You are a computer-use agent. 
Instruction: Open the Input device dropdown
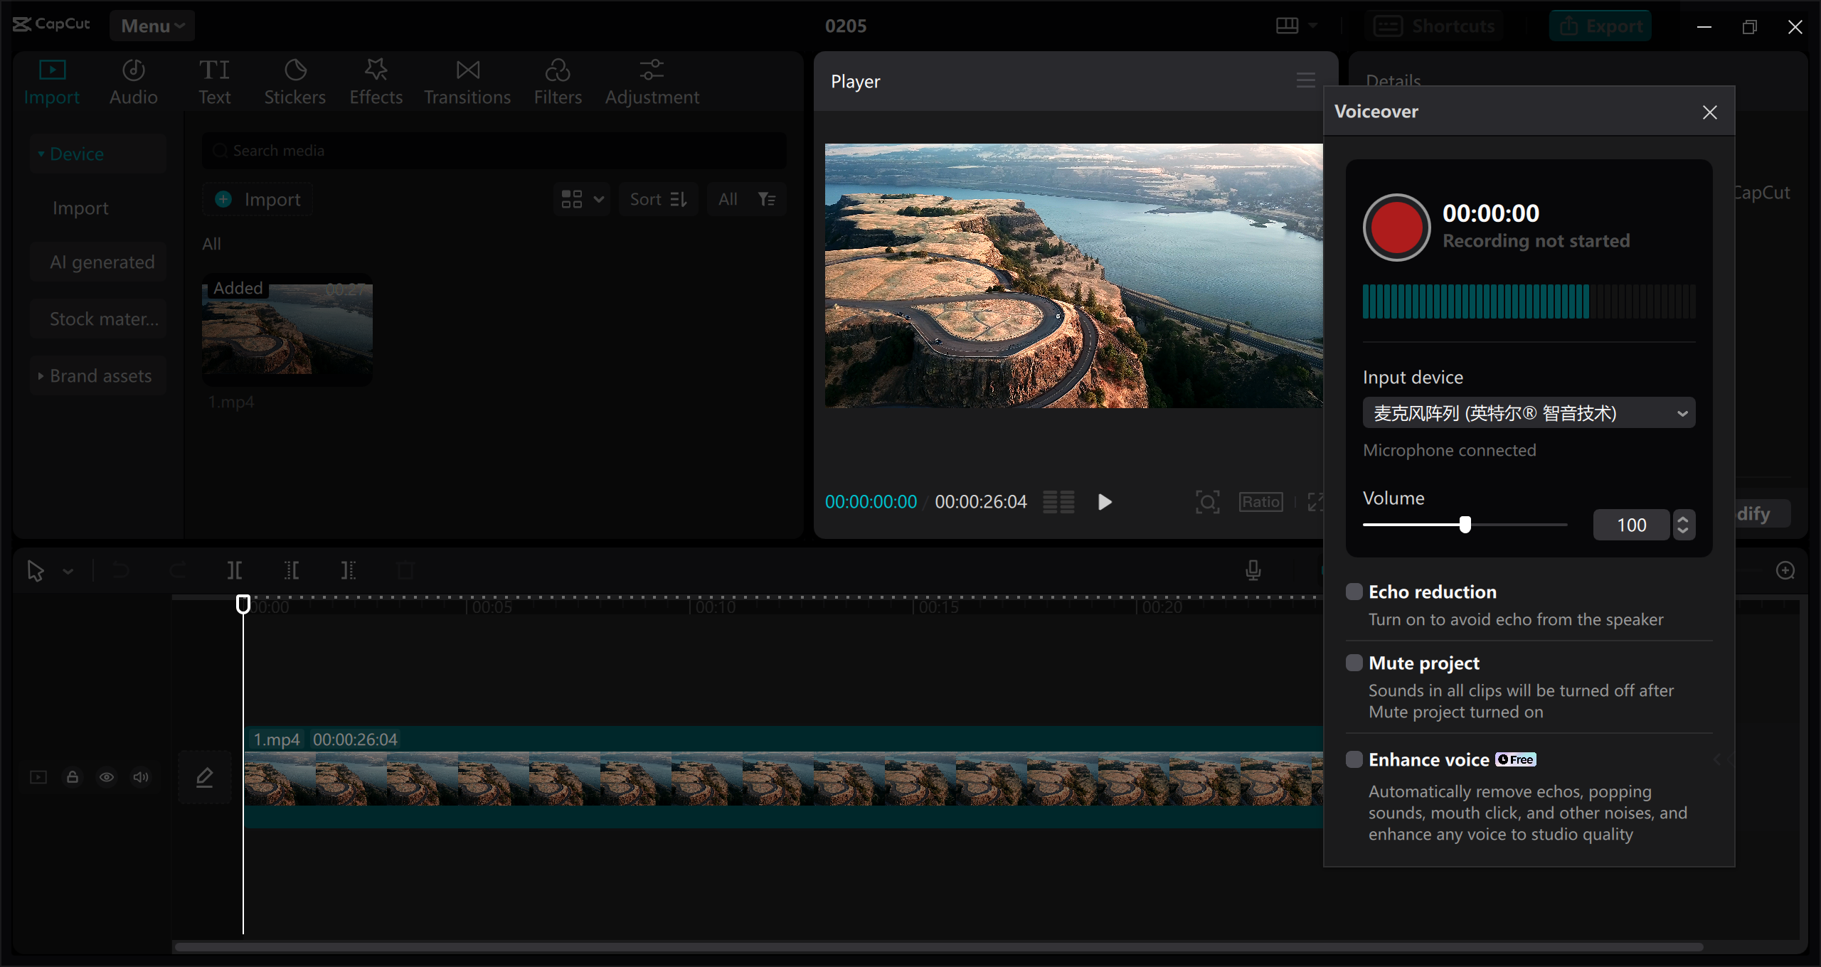tap(1528, 412)
